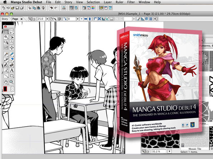
Task: Open the Layer menu
Action: click(x=108, y=2)
